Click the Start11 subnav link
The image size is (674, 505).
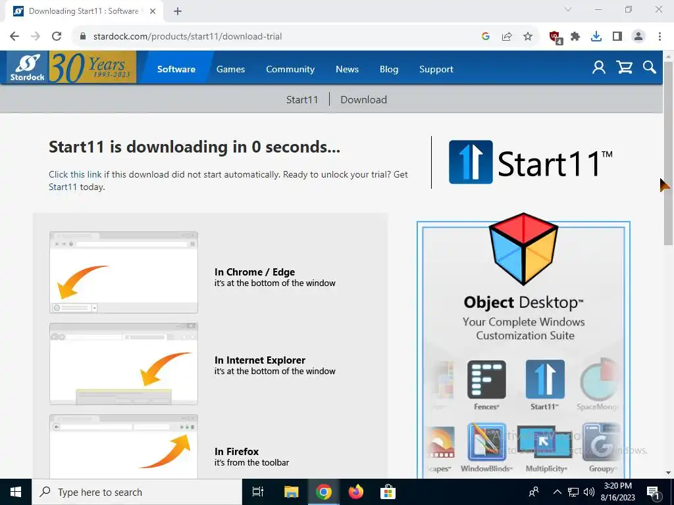302,100
